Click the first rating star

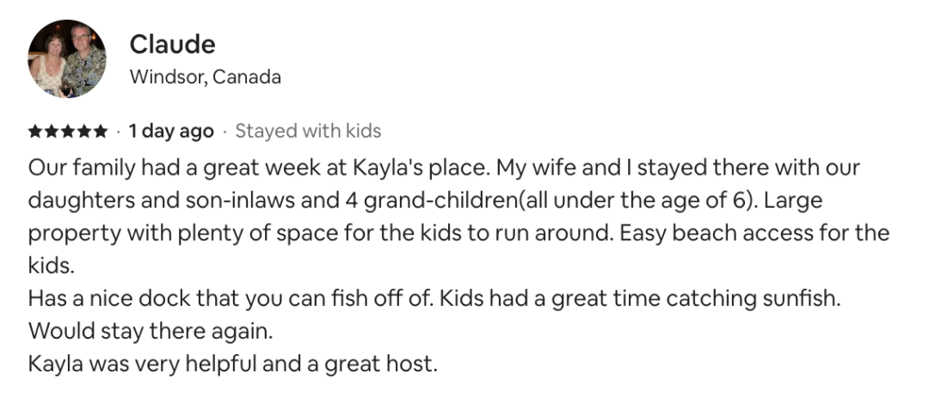[x=35, y=131]
